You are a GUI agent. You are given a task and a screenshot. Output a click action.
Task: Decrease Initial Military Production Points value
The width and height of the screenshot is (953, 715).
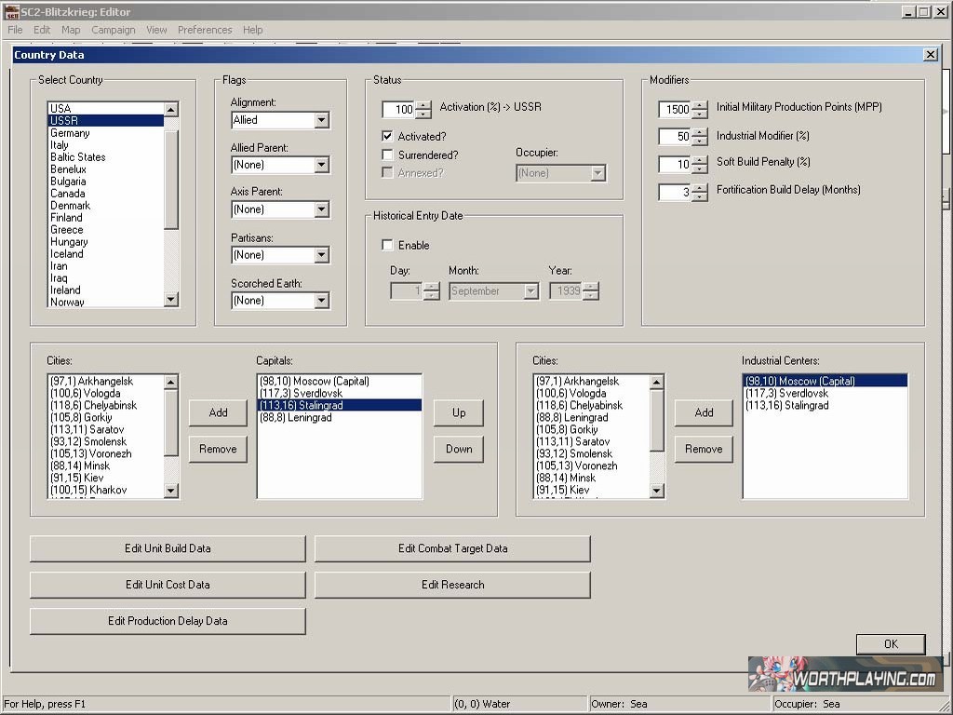click(x=700, y=115)
